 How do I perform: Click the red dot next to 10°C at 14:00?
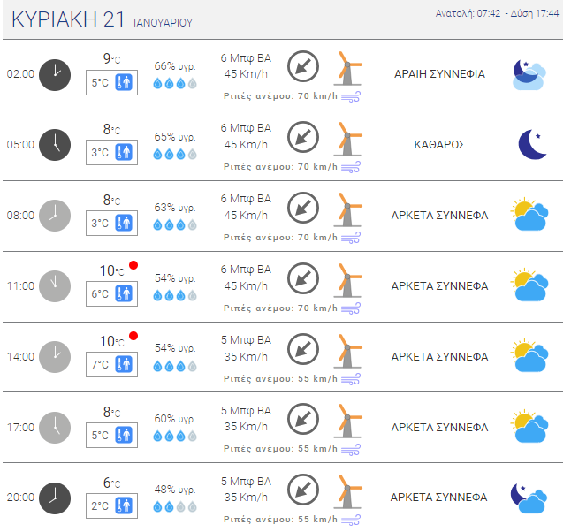[x=133, y=336]
